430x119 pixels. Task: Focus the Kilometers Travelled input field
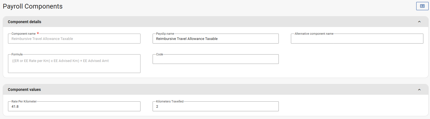click(215, 107)
